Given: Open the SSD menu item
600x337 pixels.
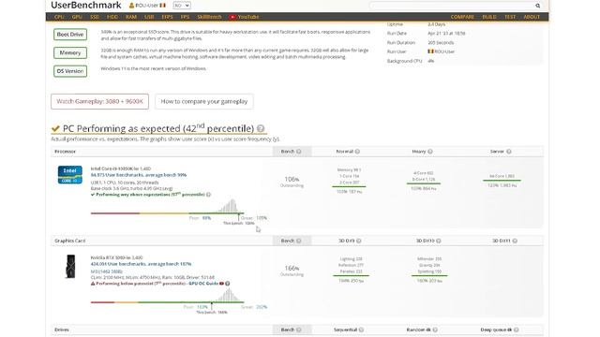Looking at the screenshot, I should tap(95, 17).
